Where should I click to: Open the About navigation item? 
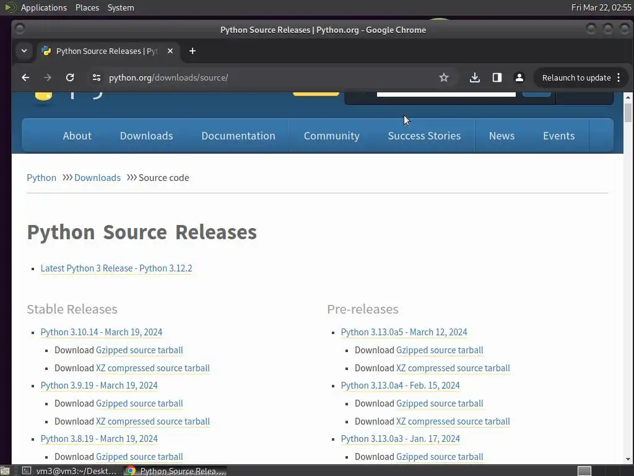tap(77, 136)
